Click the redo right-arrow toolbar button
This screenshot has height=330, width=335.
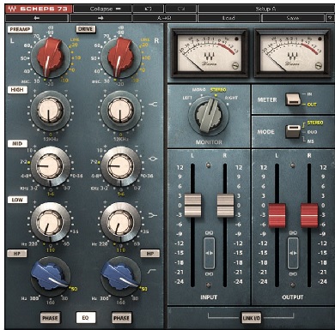tap(100, 18)
